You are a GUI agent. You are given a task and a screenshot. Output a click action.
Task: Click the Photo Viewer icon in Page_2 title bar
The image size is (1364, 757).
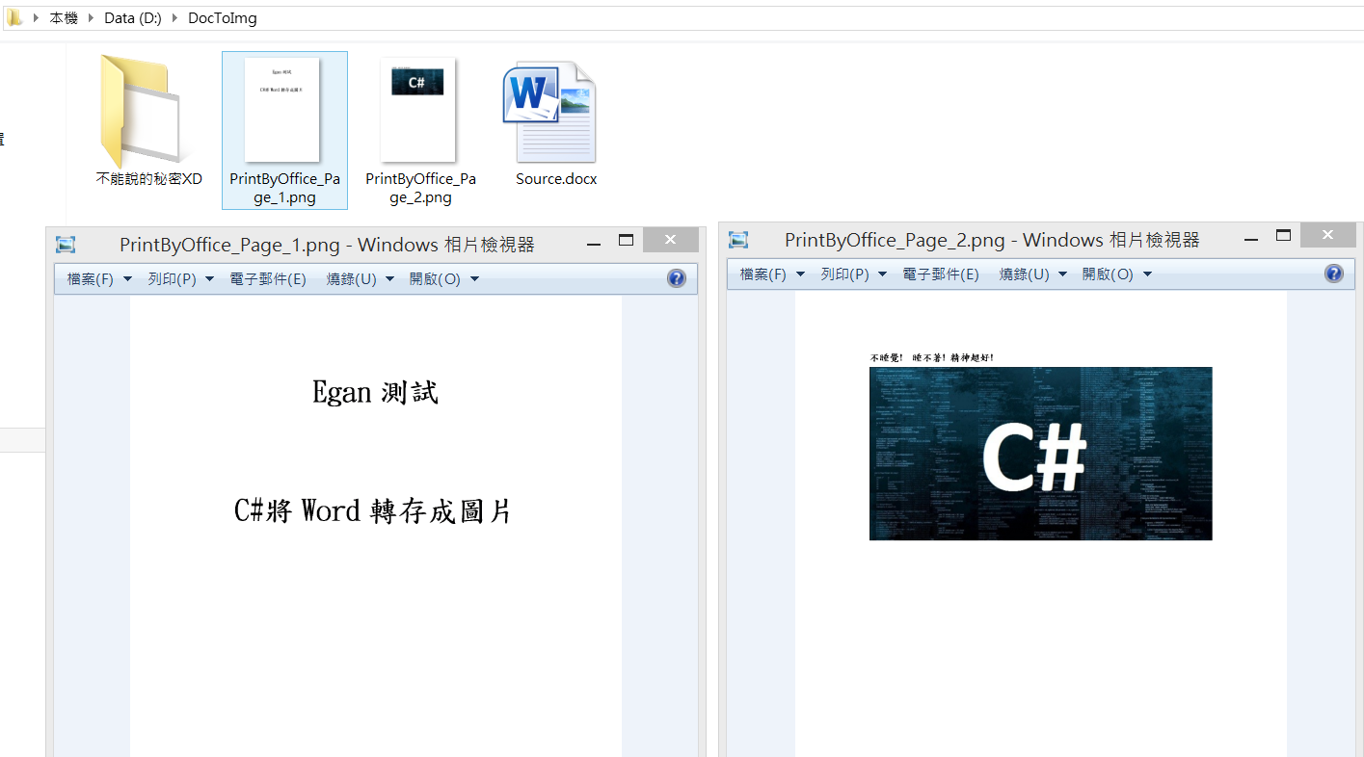coord(738,239)
